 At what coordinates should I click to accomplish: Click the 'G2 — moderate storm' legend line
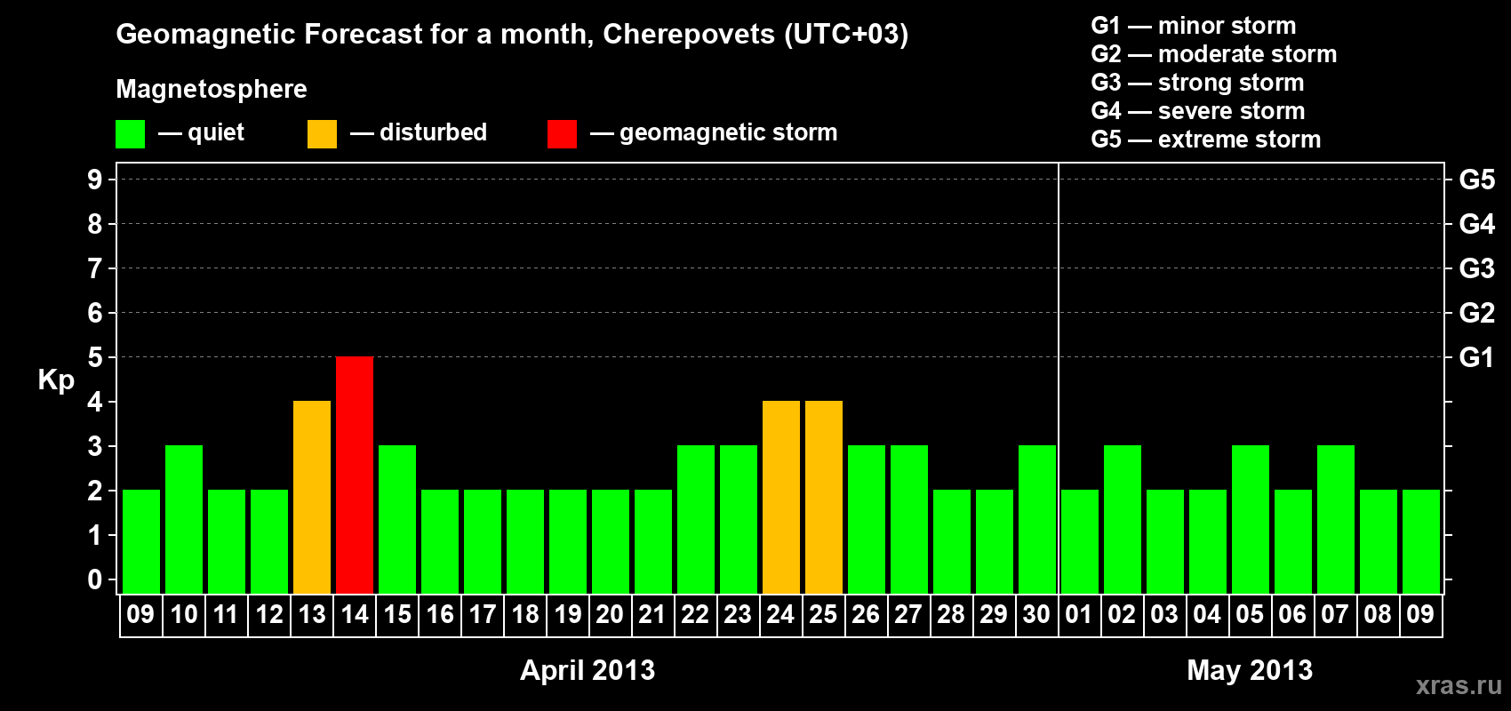point(1214,54)
